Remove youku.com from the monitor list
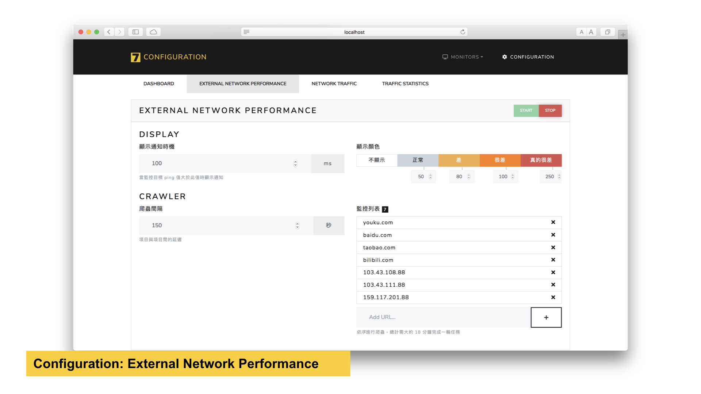 [553, 222]
